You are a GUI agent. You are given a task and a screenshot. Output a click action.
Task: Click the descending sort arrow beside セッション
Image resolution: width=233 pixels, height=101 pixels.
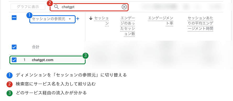pos(91,18)
